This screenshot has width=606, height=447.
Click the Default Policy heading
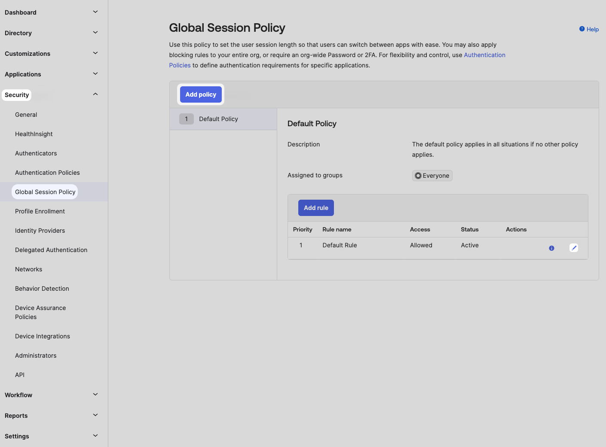(312, 124)
